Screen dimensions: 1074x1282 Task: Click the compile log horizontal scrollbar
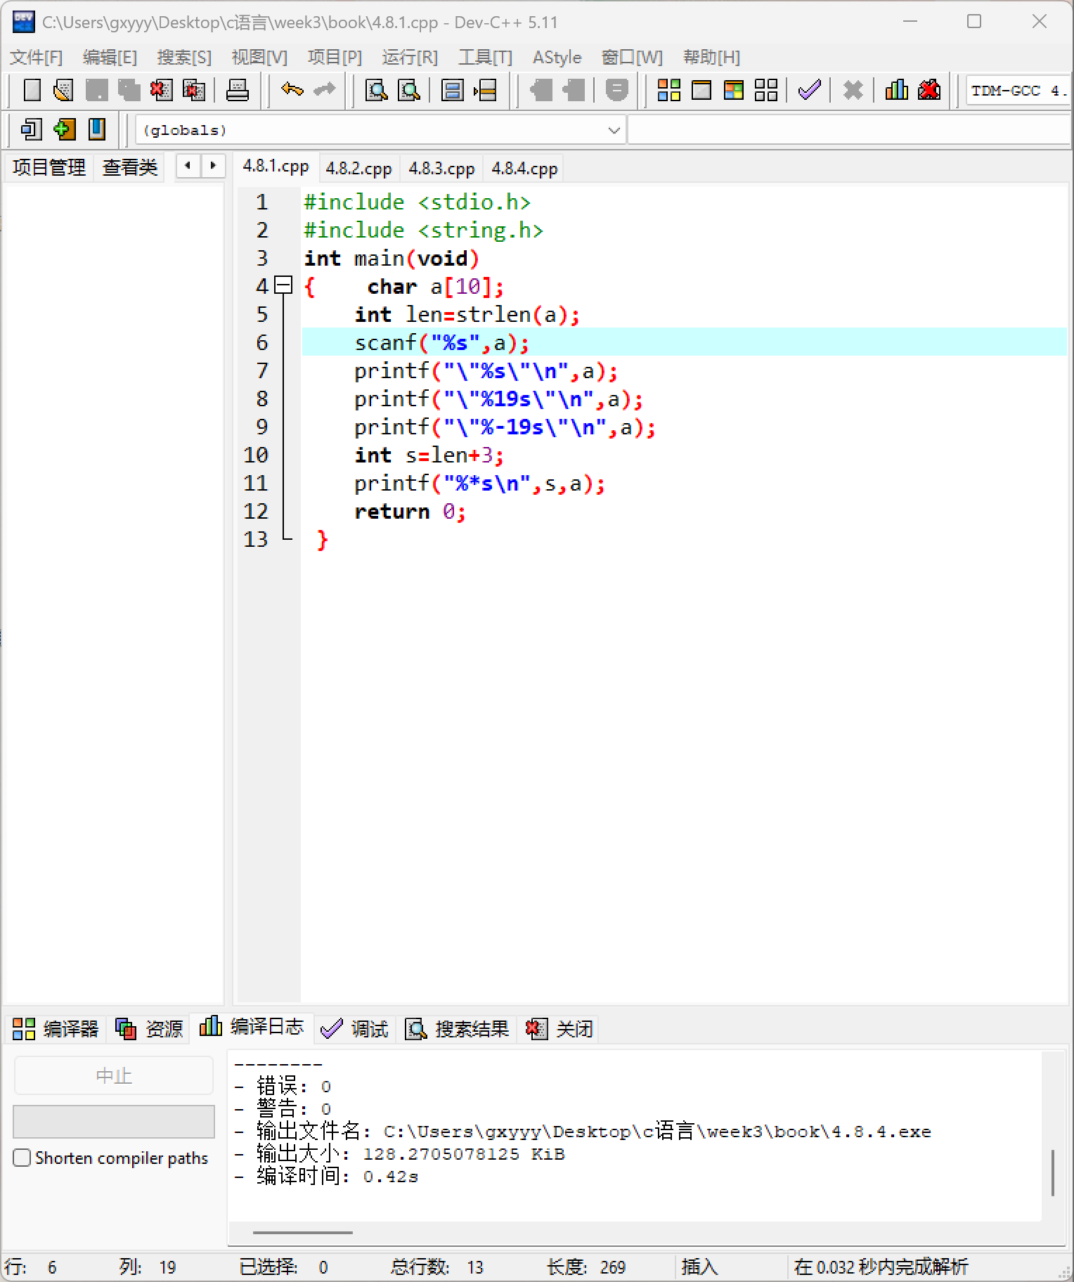tap(303, 1232)
